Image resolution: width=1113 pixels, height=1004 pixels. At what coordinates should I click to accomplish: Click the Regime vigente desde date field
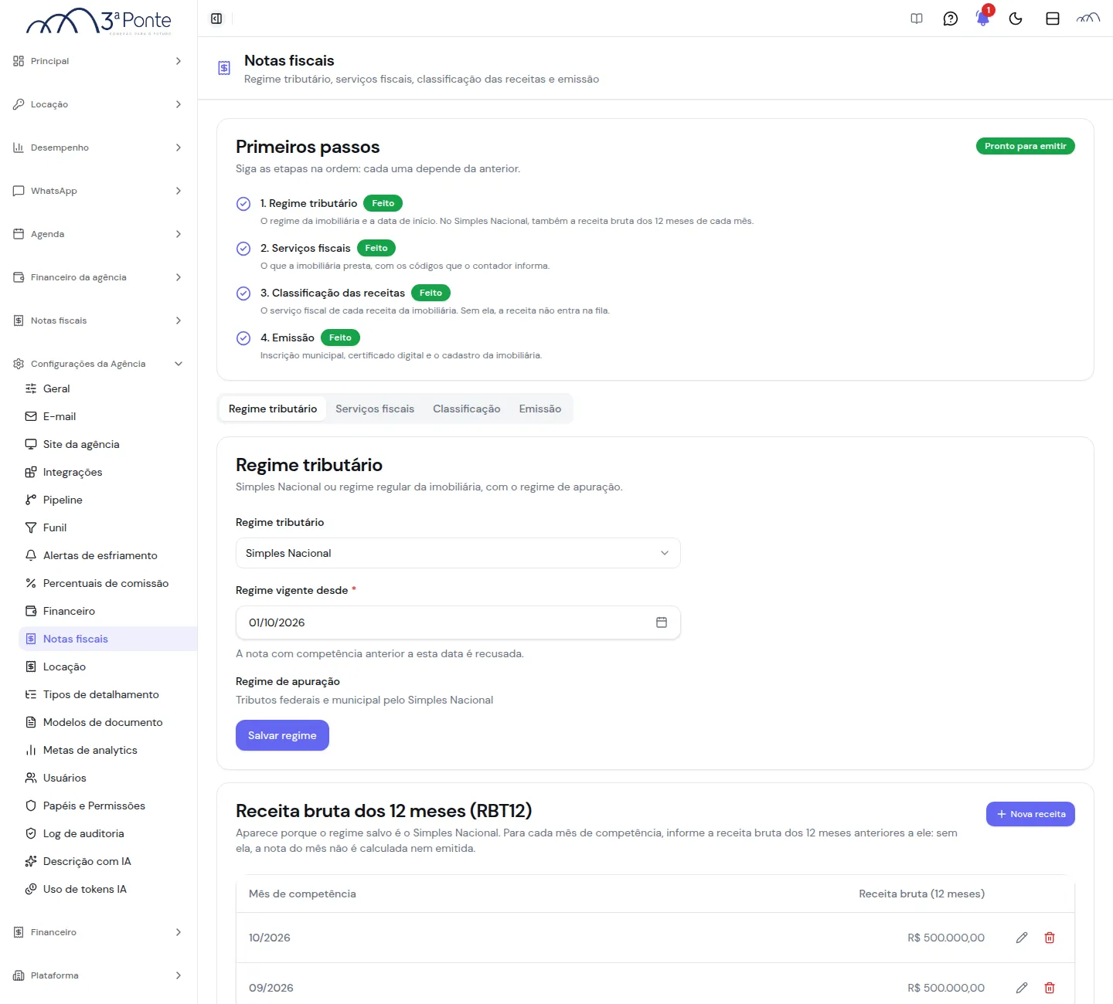458,622
